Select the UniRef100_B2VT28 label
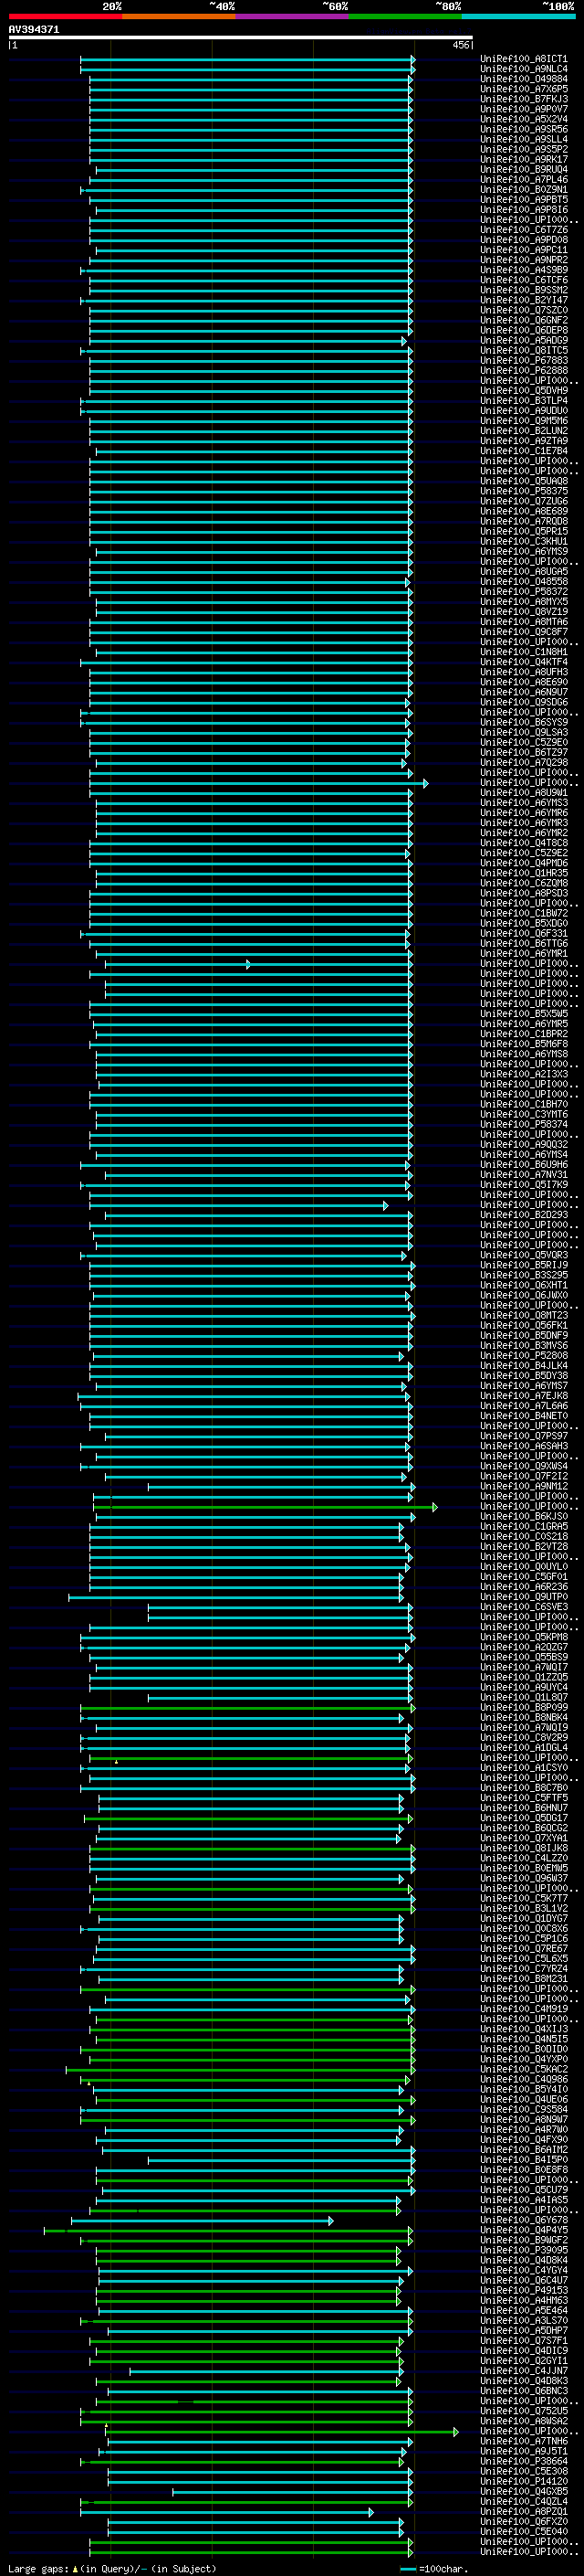This screenshot has width=584, height=2576. coord(524,1546)
